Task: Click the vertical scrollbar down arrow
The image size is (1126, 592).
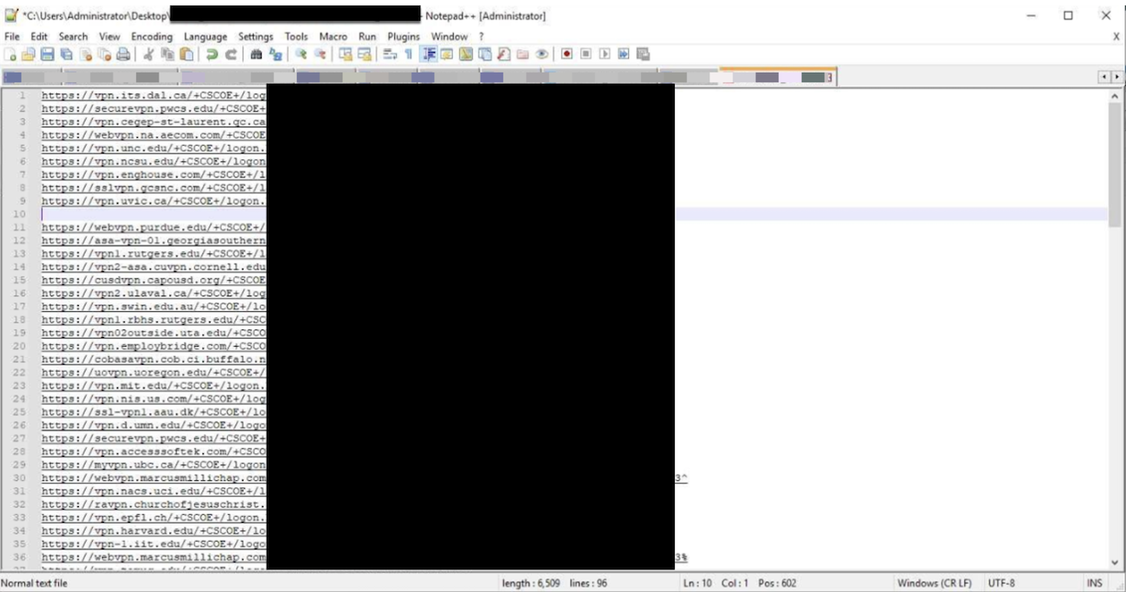Action: (1115, 562)
